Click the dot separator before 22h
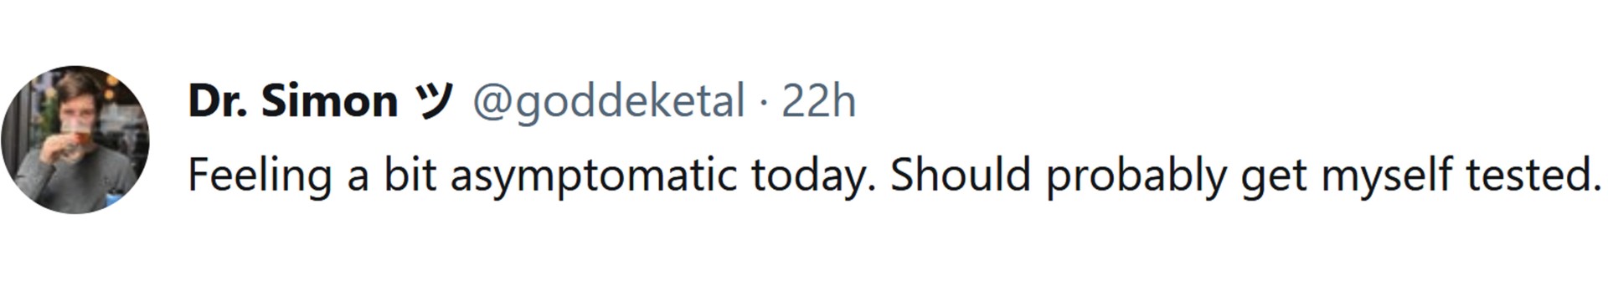This screenshot has height=301, width=1608. [763, 104]
